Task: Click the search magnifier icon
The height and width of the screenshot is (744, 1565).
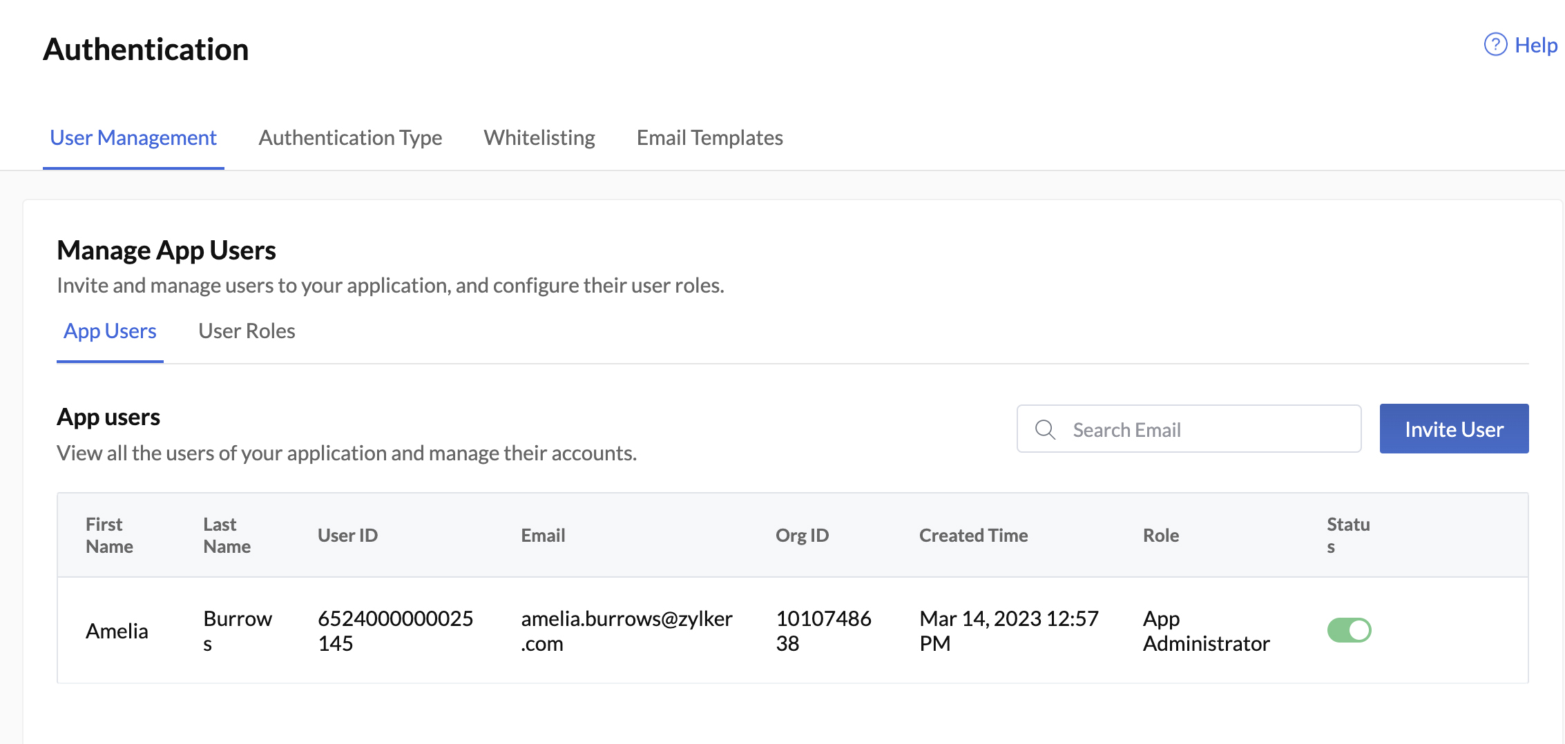Action: (x=1045, y=429)
